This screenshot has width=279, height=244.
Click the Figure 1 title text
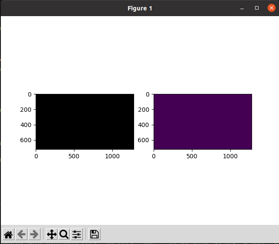140,8
